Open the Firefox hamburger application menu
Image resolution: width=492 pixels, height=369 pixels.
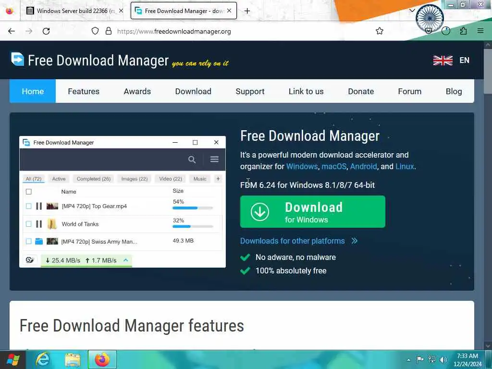(480, 31)
